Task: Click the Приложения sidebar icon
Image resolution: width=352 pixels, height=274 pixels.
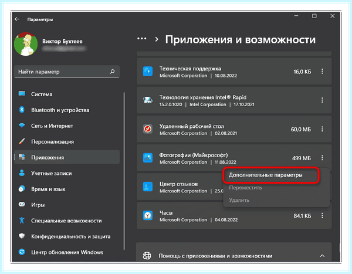Action: [22, 157]
